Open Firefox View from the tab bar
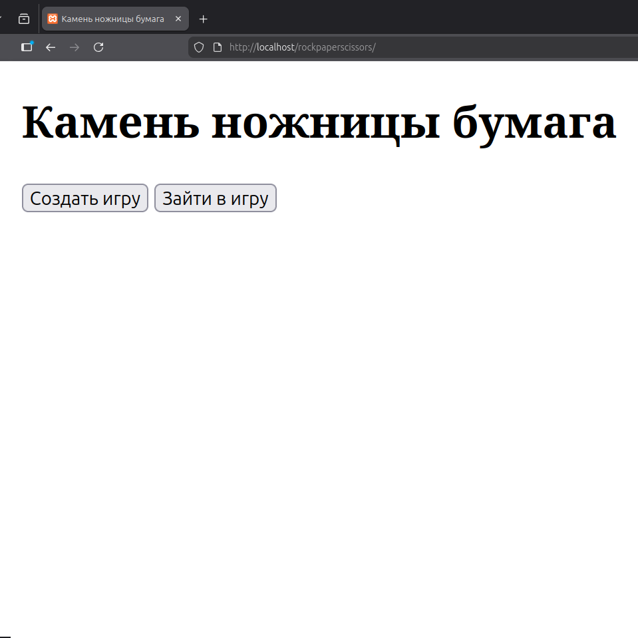Viewport: 638px width, 638px height. tap(24, 19)
